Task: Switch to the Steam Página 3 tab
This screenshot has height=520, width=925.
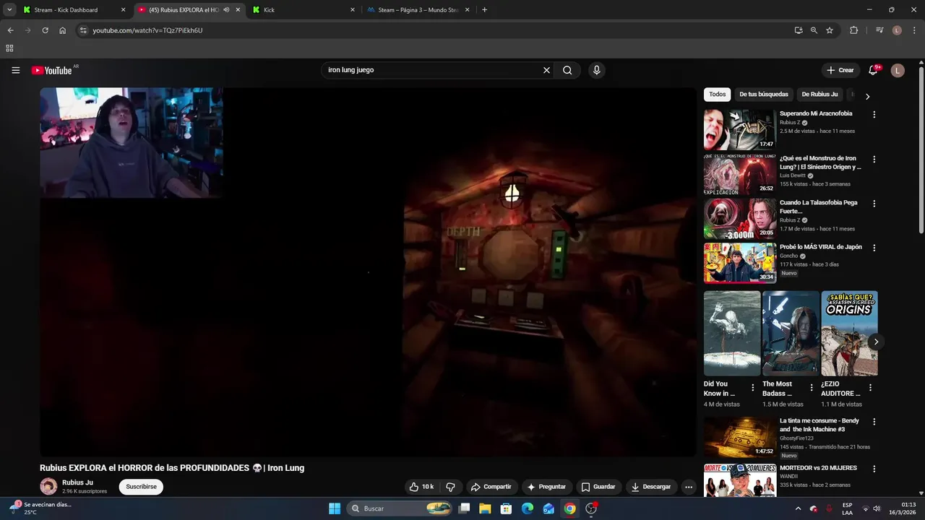Action: (x=419, y=10)
